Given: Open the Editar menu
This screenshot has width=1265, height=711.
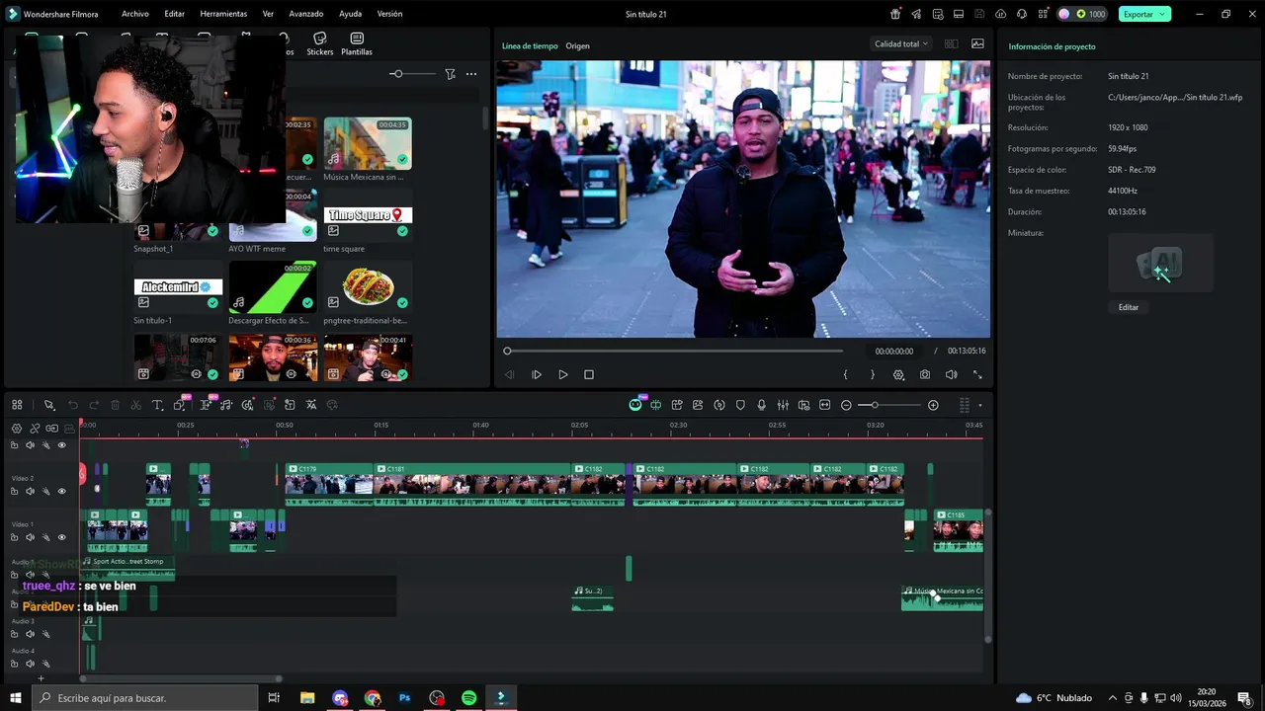Looking at the screenshot, I should point(174,14).
